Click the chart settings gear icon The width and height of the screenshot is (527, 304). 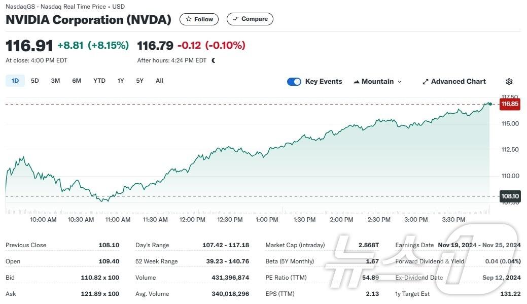pyautogui.click(x=509, y=82)
